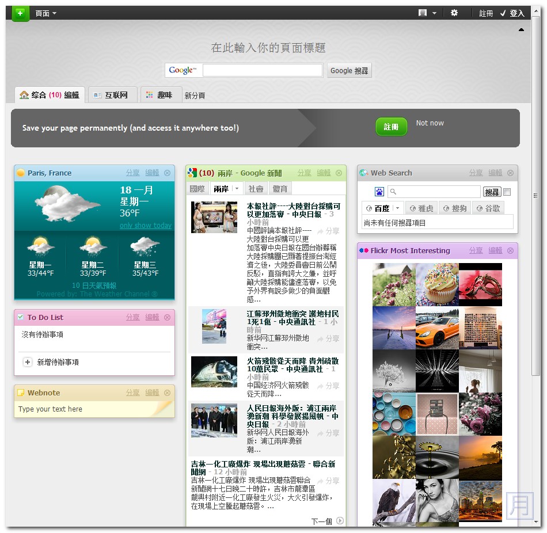547x533 pixels.
Task: Close the Flickr Most Interesting widget
Action: (510, 250)
